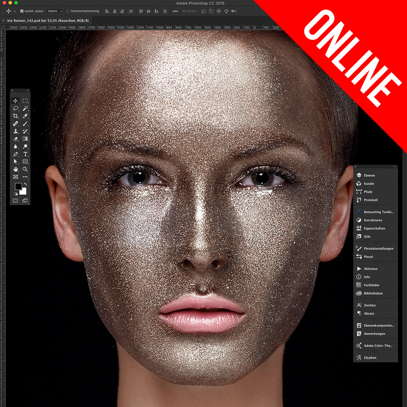This screenshot has width=407, height=407.
Task: Select the Hand tool
Action: click(x=15, y=169)
